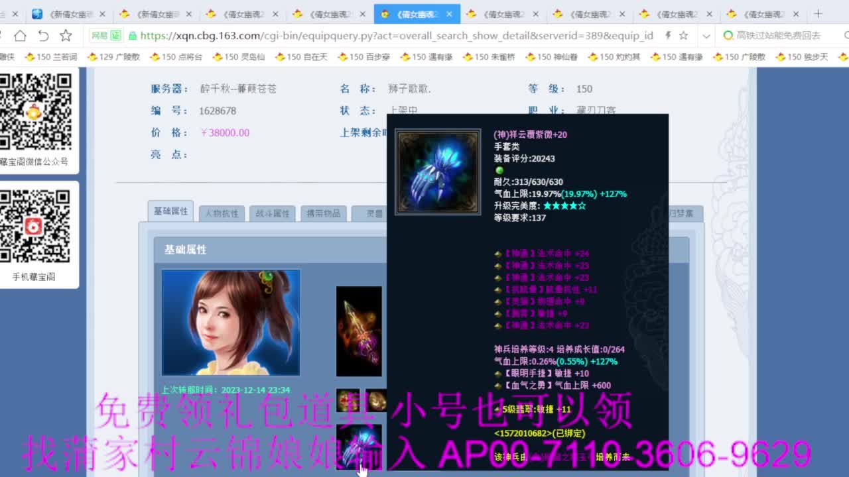Click the lightning icon in the address bar
This screenshot has height=477, width=849.
tap(669, 36)
